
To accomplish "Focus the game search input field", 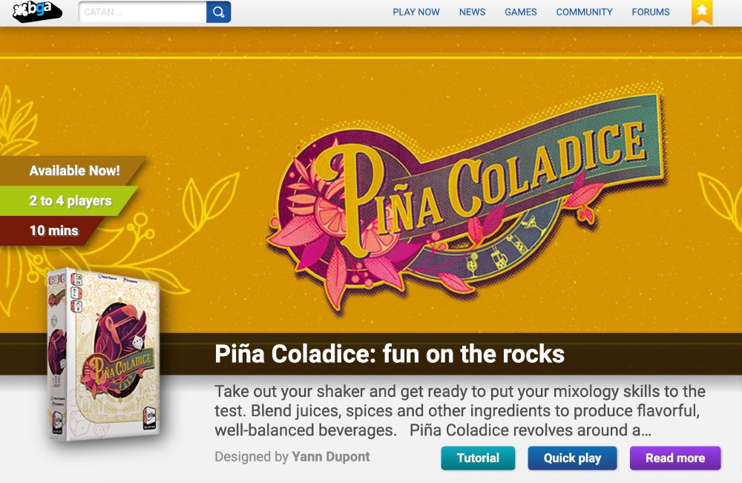I will 142,12.
